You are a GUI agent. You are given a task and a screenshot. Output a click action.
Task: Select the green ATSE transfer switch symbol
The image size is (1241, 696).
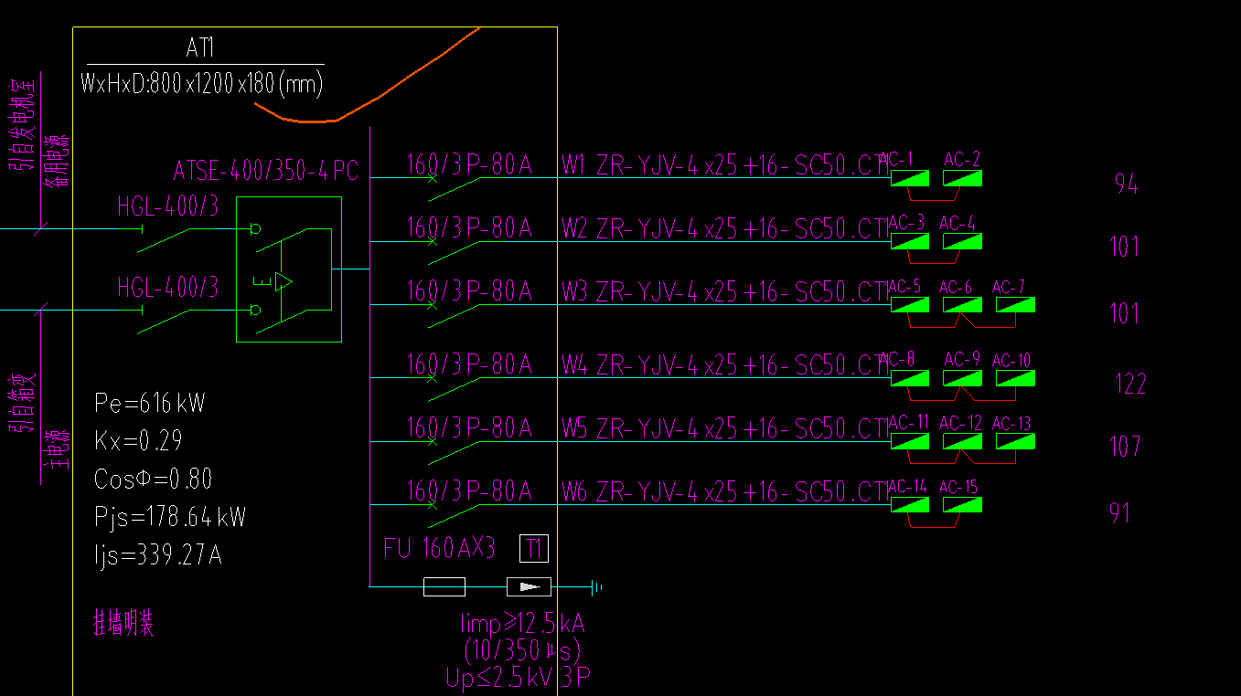[x=289, y=269]
